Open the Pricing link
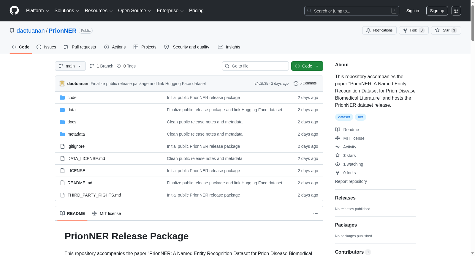Screen dimensions: 475x256 (196, 11)
